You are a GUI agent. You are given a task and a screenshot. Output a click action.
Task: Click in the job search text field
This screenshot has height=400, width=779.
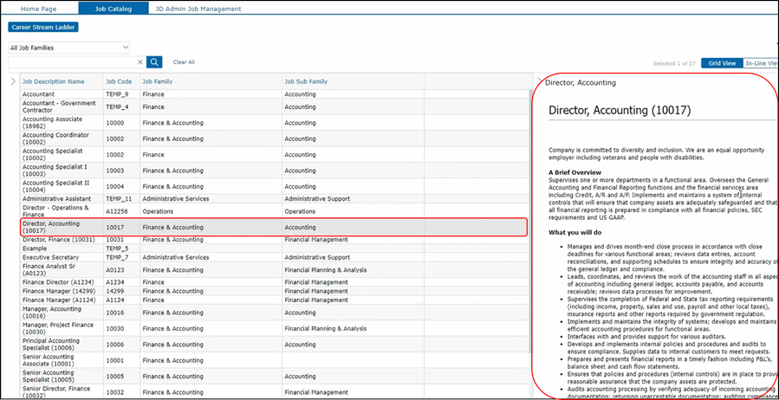click(74, 62)
